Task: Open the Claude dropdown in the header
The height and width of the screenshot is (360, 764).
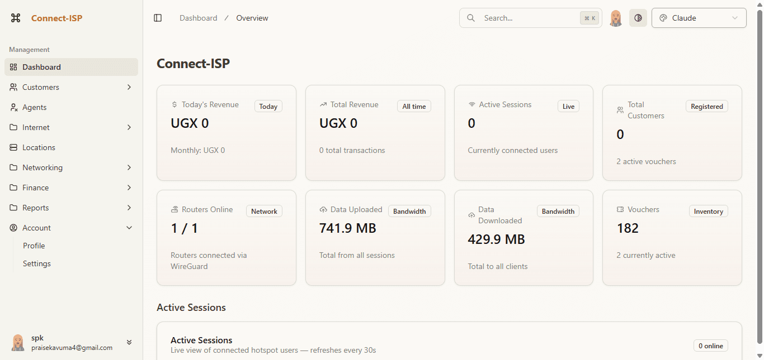Action: [699, 17]
